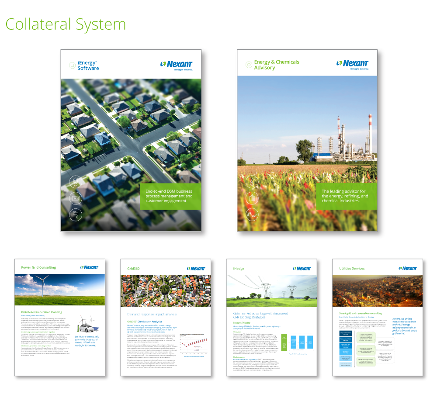Click the Nexant logo on the iHedge sheet
The image size is (437, 401).
(302, 268)
